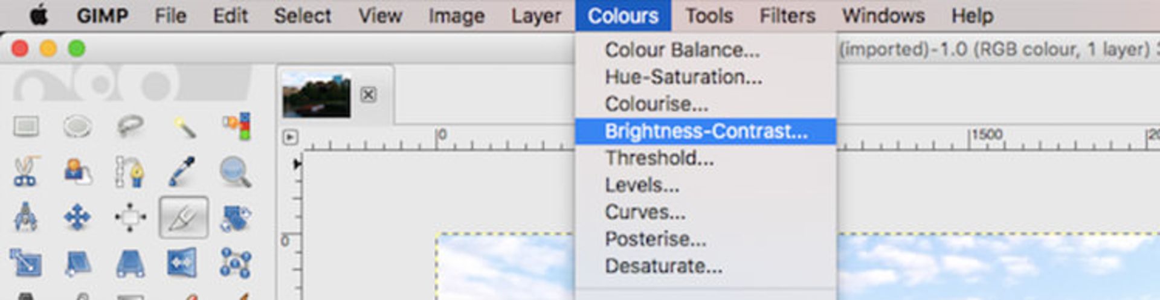Screen dimensions: 1160x300
Task: Open the Apple menu
Action: [39, 15]
